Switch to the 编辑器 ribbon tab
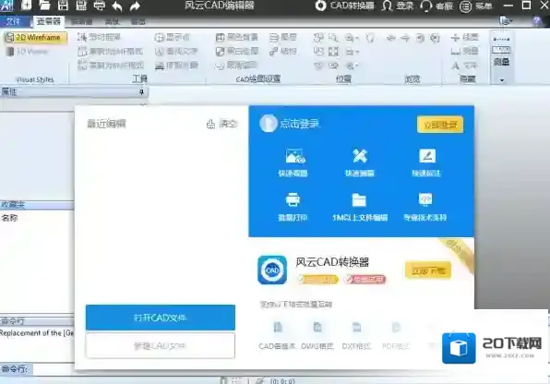This screenshot has height=384, width=550. [x=81, y=22]
